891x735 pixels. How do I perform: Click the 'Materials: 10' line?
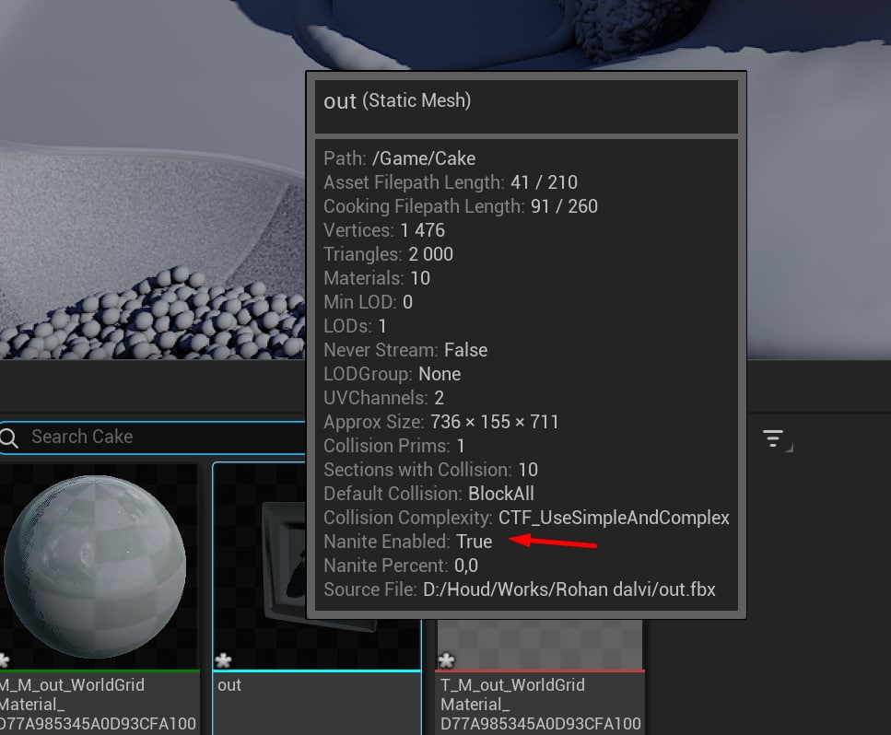click(377, 278)
